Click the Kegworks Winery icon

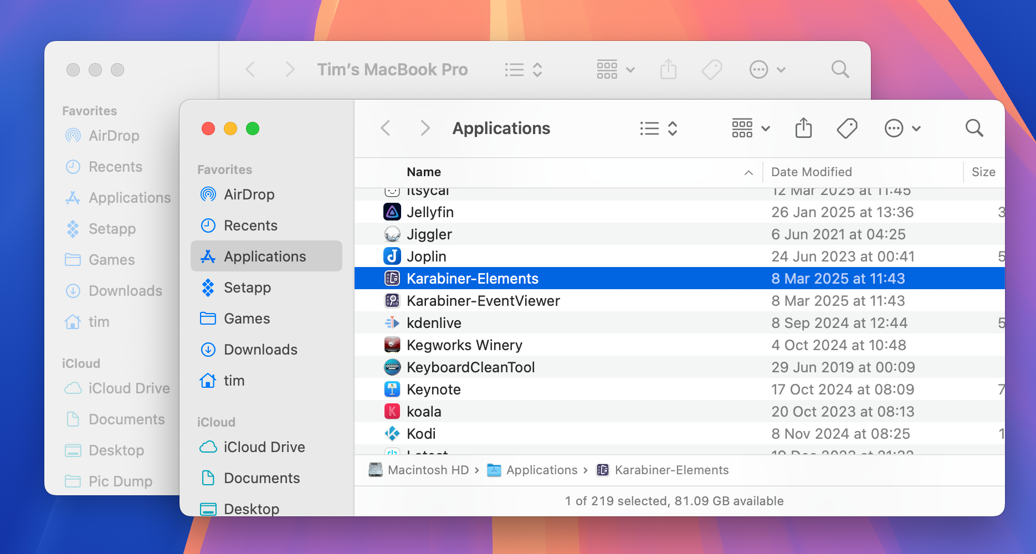392,345
